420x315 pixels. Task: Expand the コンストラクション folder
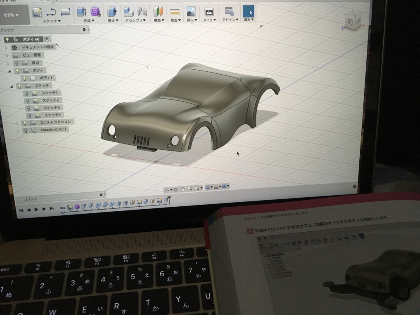coord(16,123)
